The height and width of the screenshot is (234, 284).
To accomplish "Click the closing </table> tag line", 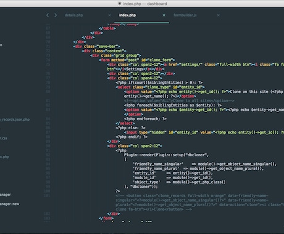I will 107,28.
